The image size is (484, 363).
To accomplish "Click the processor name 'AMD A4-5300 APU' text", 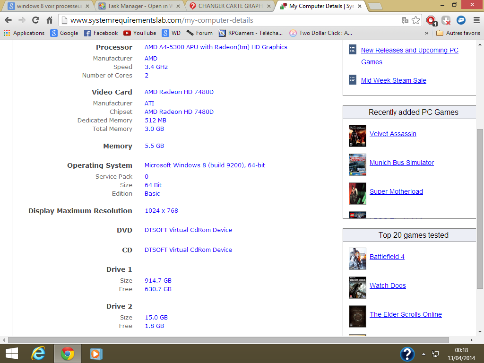I will click(x=171, y=47).
